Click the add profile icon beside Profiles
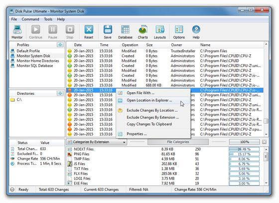This screenshot has height=203, width=279. pyautogui.click(x=60, y=45)
